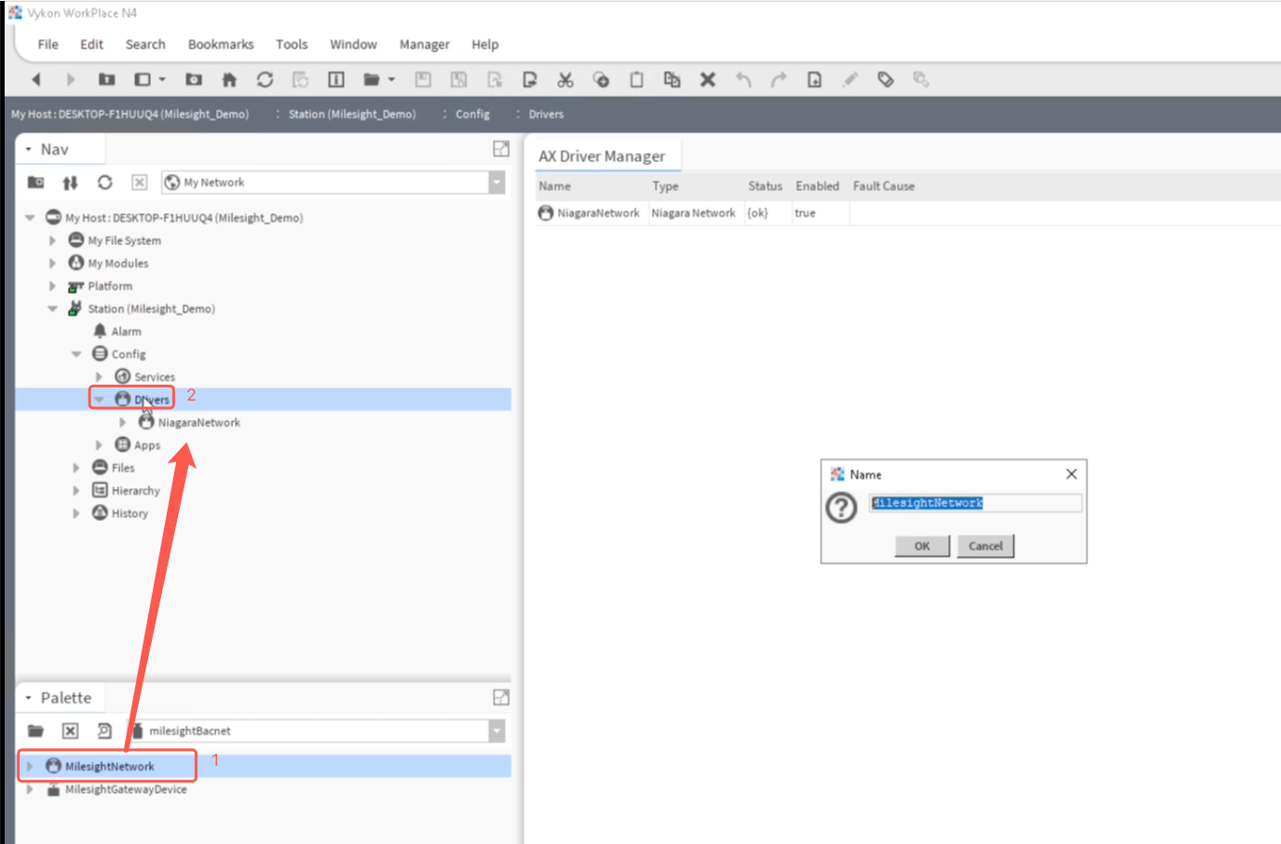The image size is (1281, 844).
Task: Open the Bookmarks menu
Action: [221, 45]
